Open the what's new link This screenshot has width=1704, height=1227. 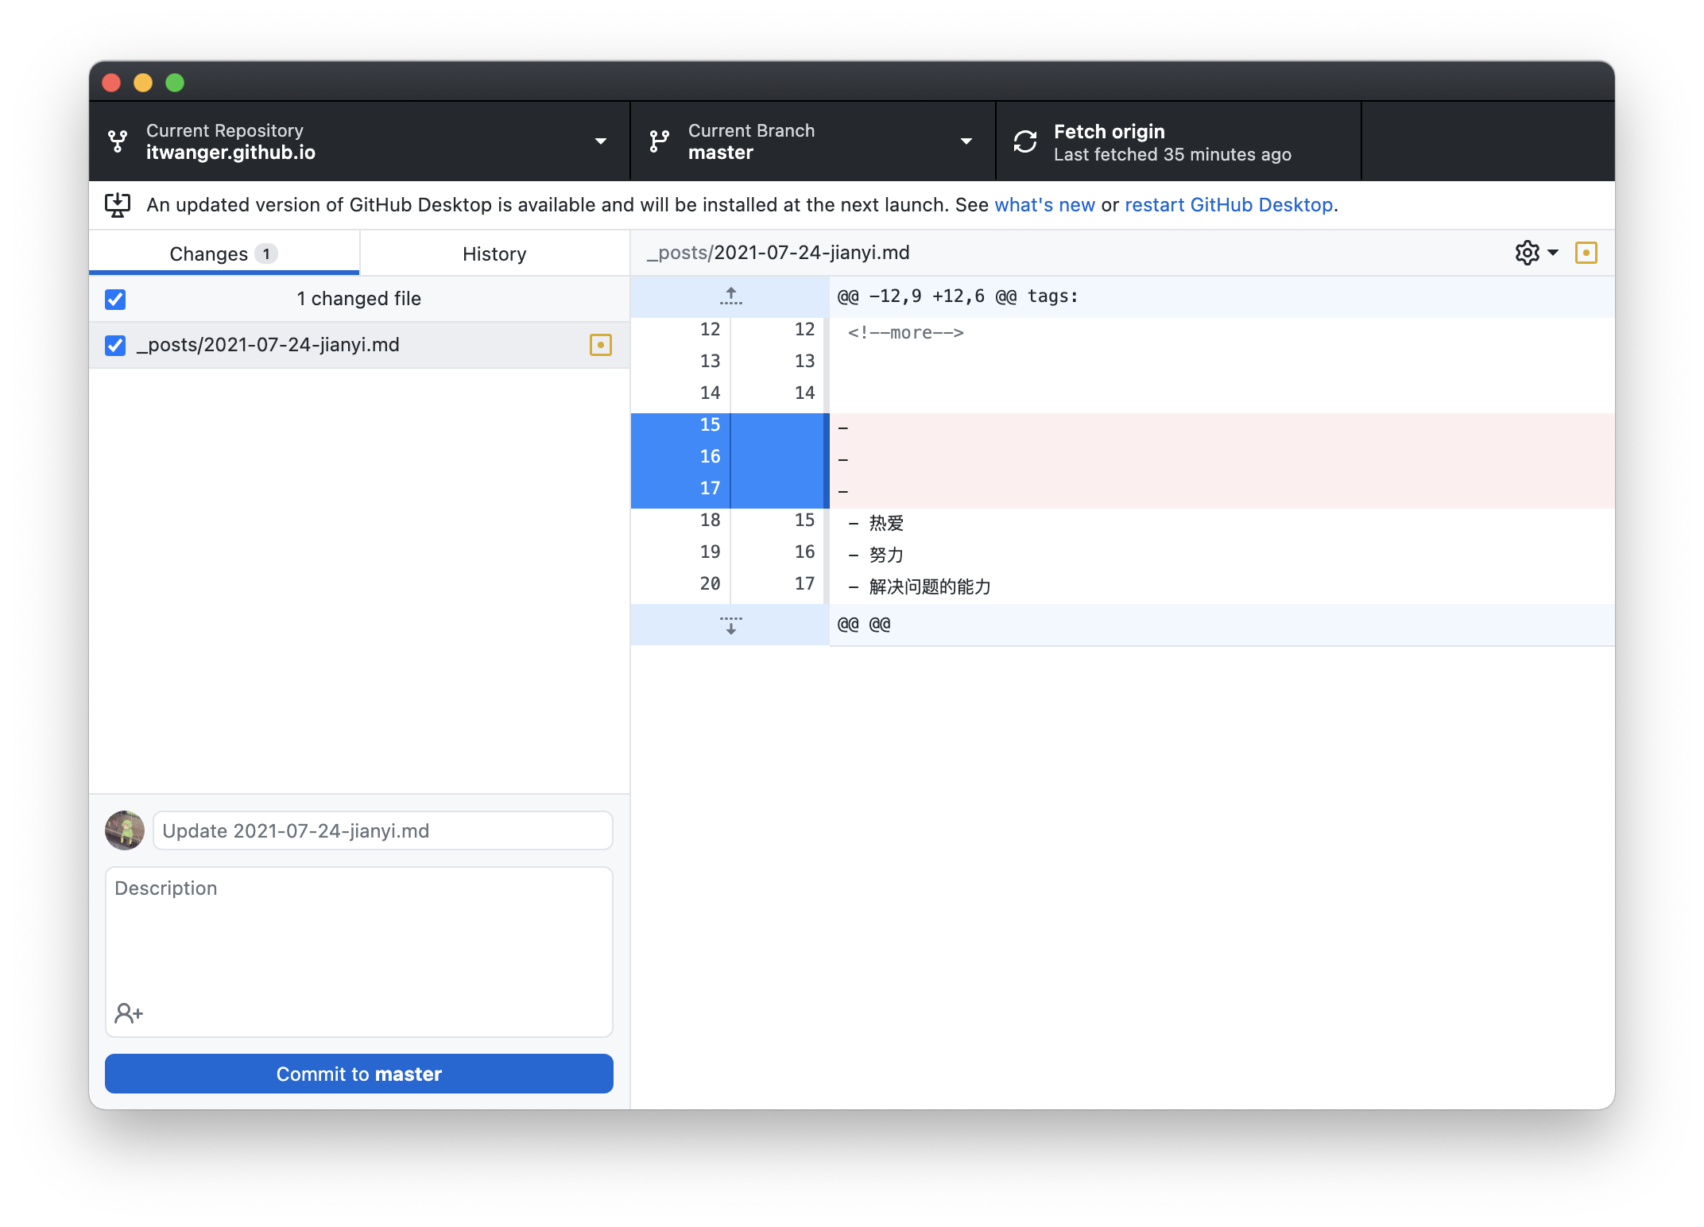click(1044, 205)
